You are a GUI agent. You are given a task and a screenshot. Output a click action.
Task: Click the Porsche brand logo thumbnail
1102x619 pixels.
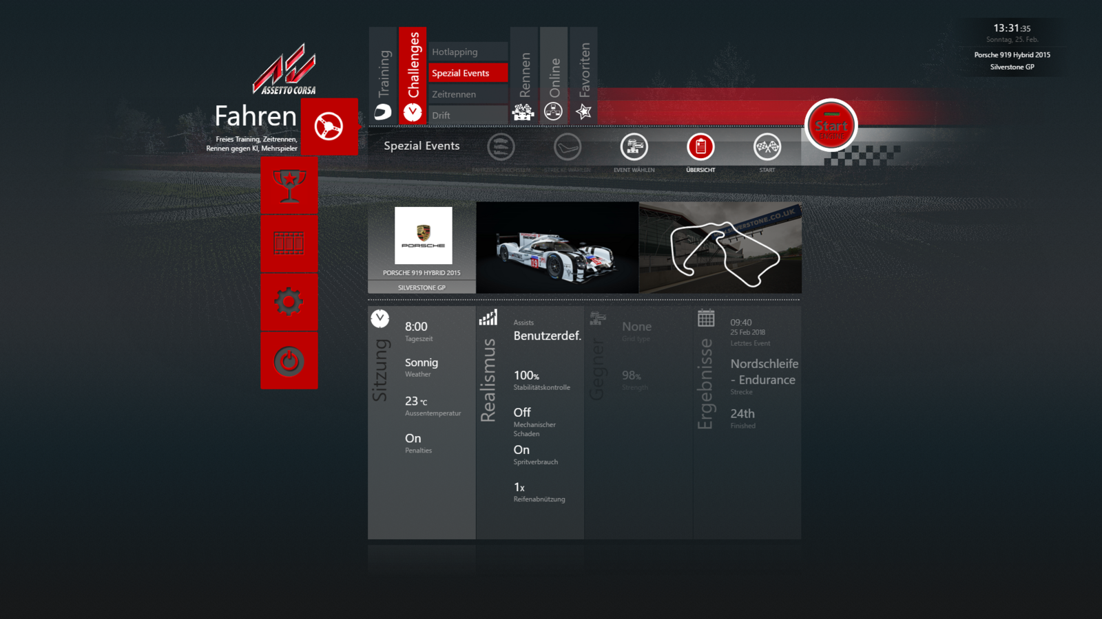pos(424,235)
